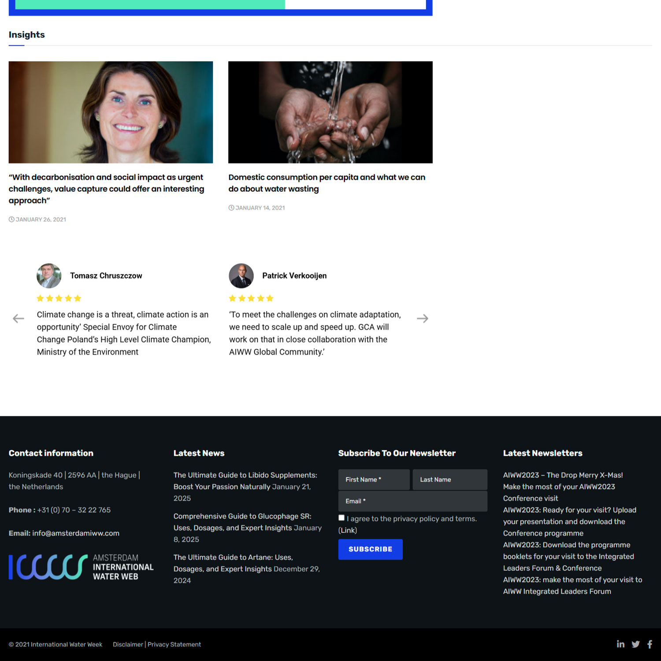661x661 pixels.
Task: Click the Email input field
Action: (x=413, y=501)
